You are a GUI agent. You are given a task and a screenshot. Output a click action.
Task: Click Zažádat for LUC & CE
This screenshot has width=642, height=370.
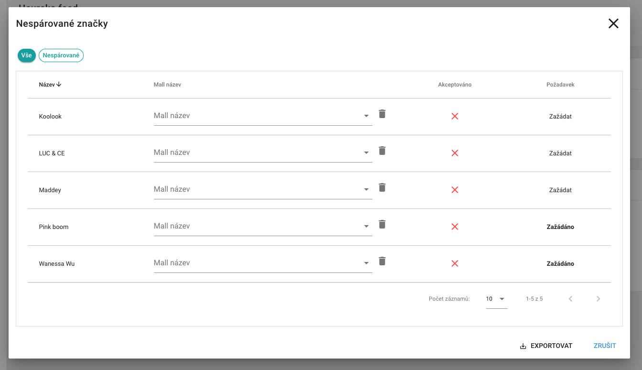click(560, 153)
